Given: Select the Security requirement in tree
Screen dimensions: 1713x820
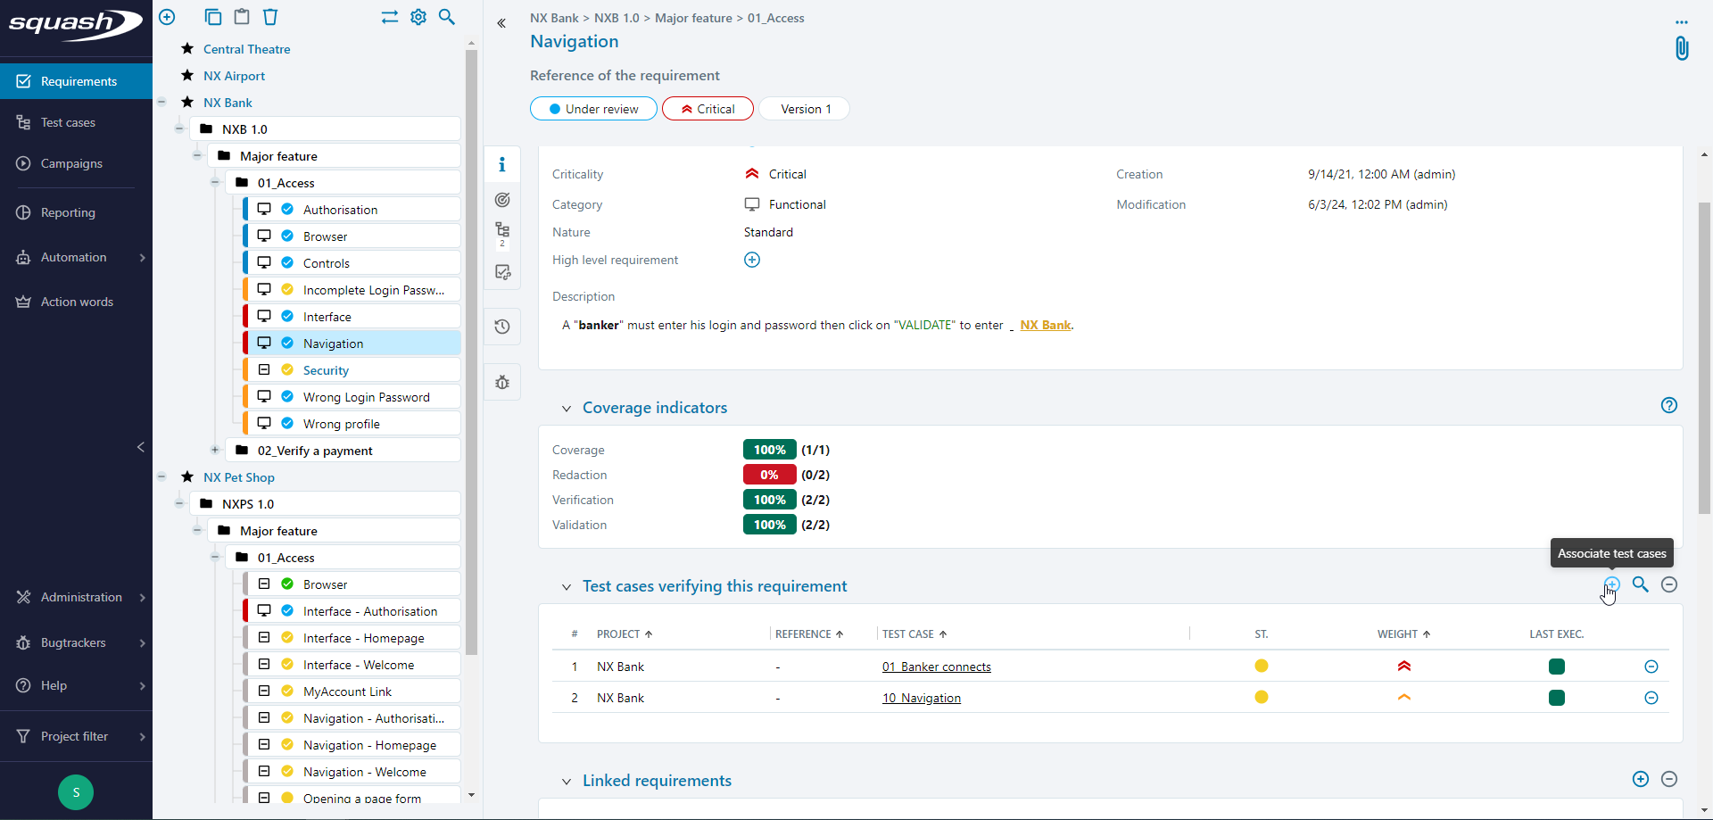Looking at the screenshot, I should coord(326,370).
